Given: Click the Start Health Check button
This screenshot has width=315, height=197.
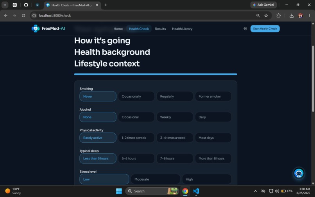Looking at the screenshot, I should tap(265, 29).
